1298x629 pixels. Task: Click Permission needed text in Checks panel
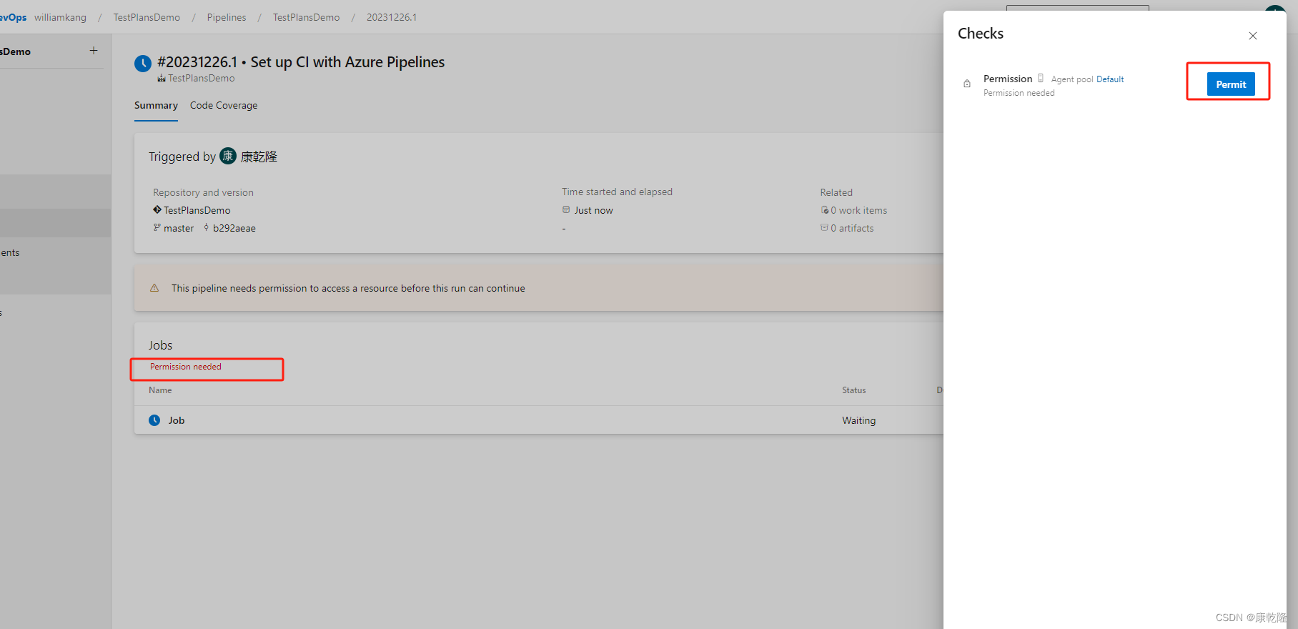1019,93
